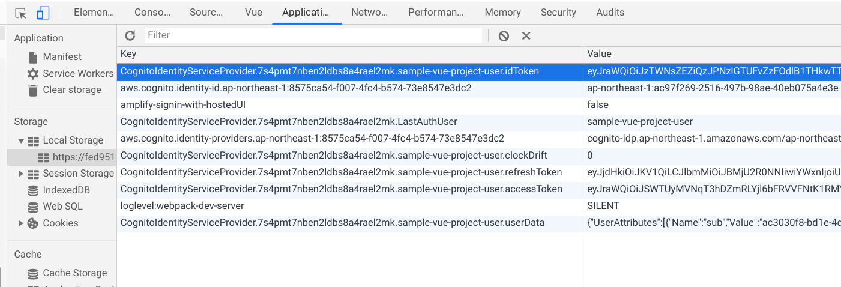Viewport: 841px width, 287px height.
Task: Open Cache Storage in sidebar
Action: click(74, 273)
